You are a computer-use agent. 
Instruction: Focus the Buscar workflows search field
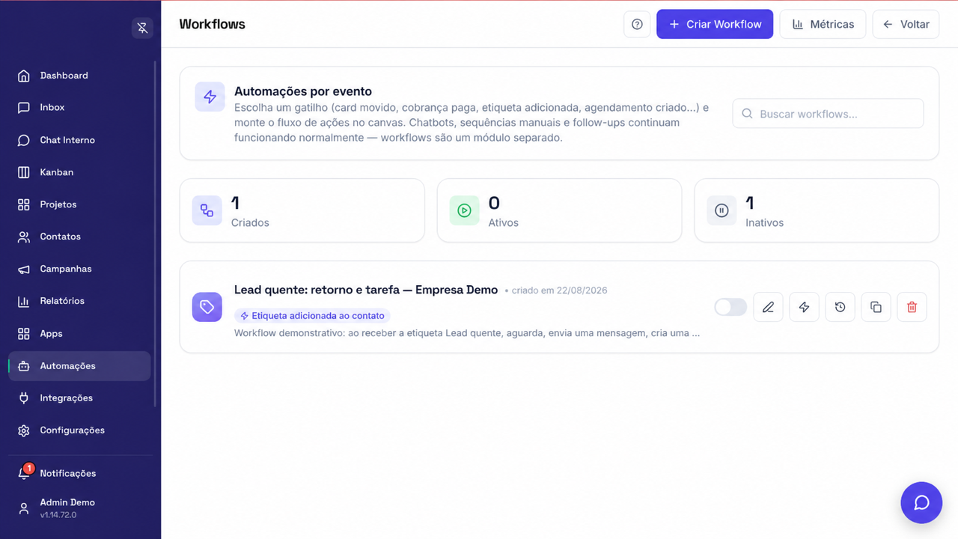click(828, 114)
